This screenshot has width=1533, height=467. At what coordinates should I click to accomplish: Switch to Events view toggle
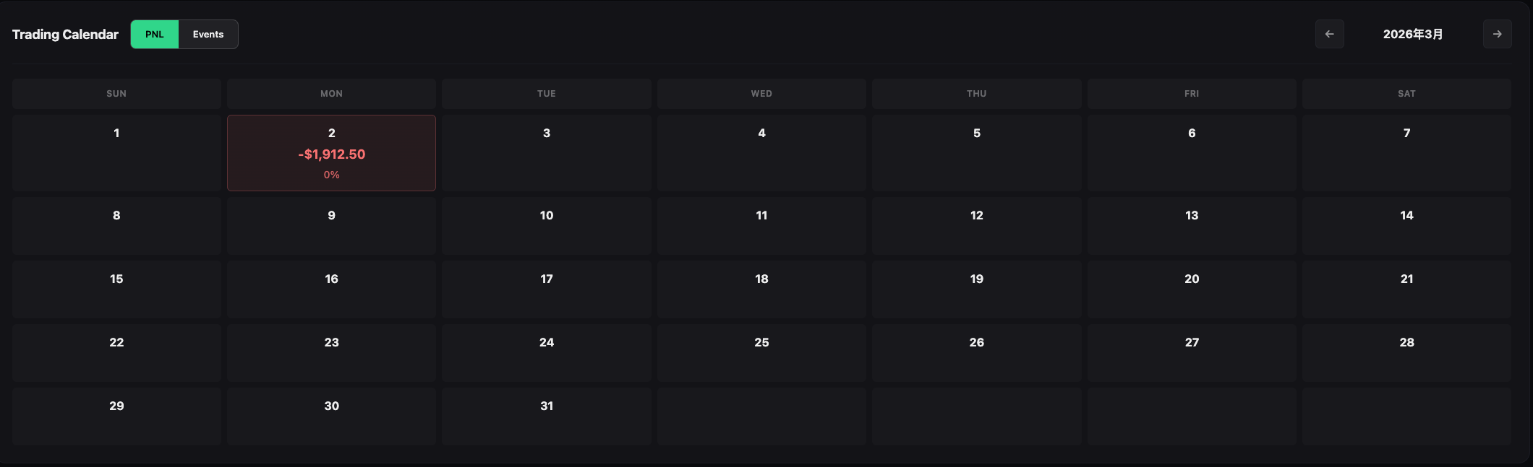coord(208,34)
